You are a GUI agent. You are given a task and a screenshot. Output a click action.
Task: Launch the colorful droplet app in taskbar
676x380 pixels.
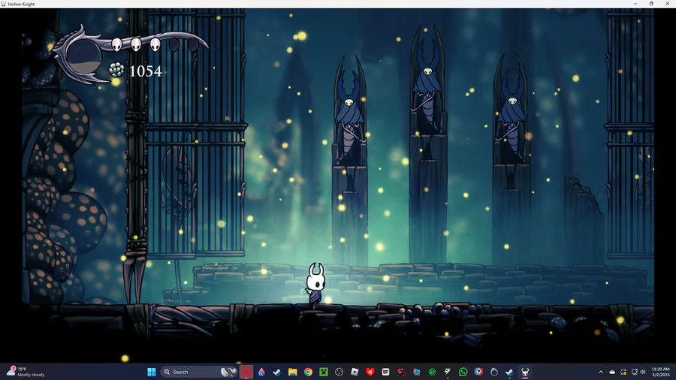click(261, 372)
